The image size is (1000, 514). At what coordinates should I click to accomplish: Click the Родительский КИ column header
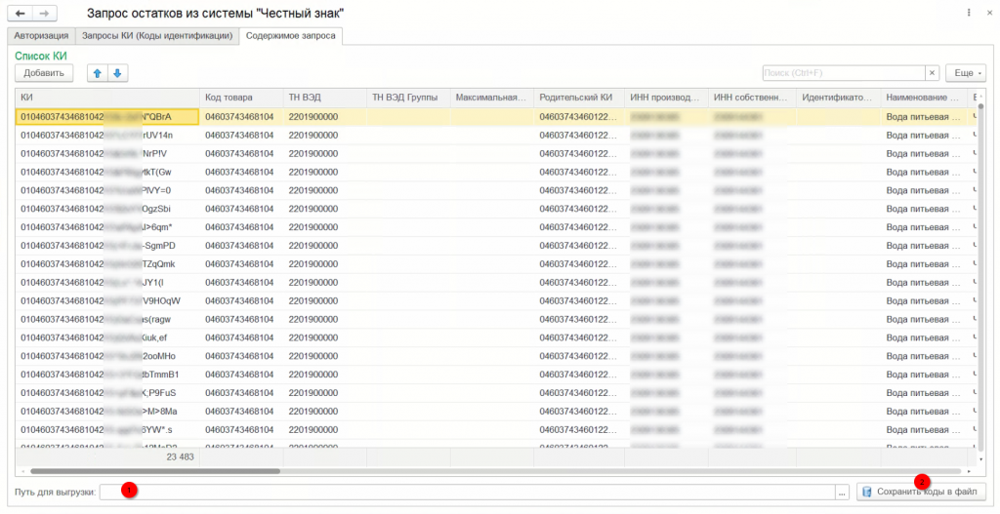(x=579, y=98)
